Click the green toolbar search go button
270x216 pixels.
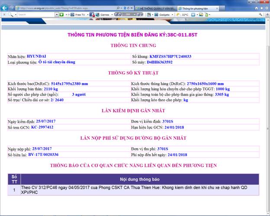tap(62, 14)
